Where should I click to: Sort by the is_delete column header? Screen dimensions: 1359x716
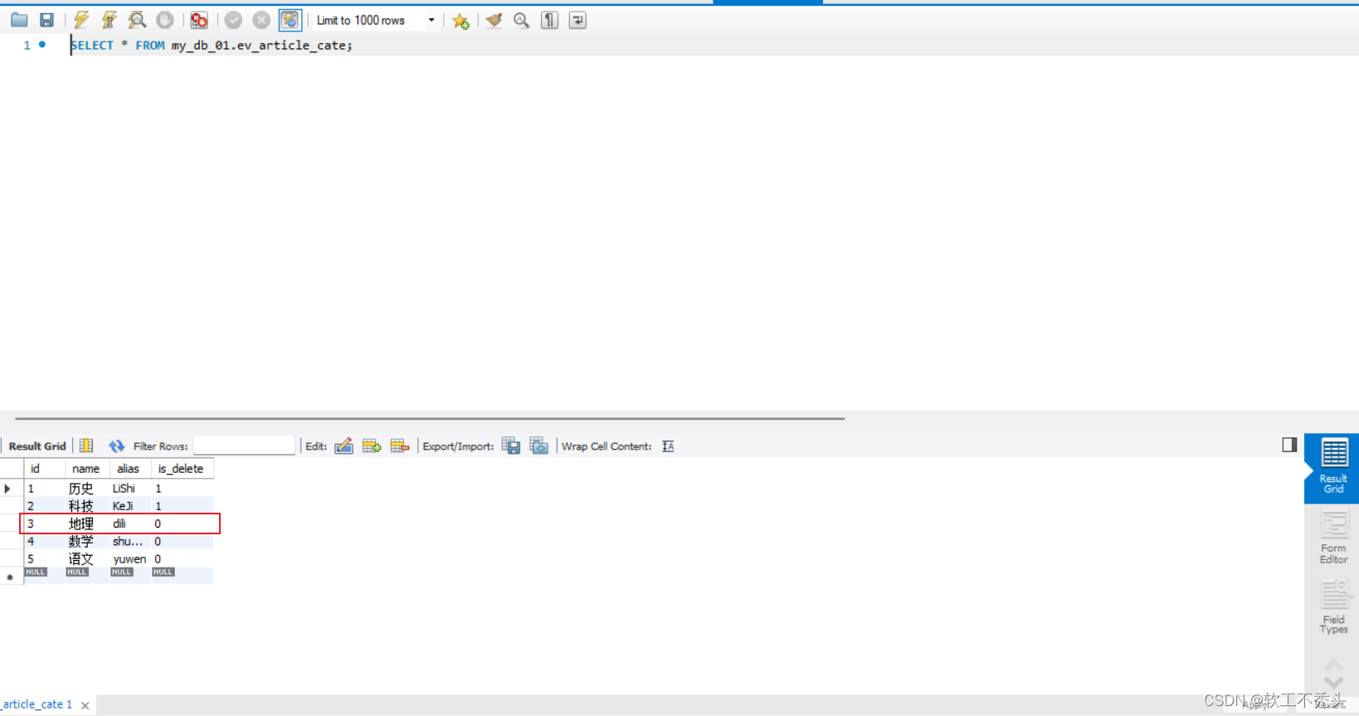pyautogui.click(x=181, y=469)
